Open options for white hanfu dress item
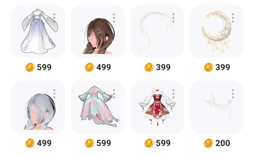Image resolution: width=255 pixels, height=155 pixels. (x=54, y=18)
